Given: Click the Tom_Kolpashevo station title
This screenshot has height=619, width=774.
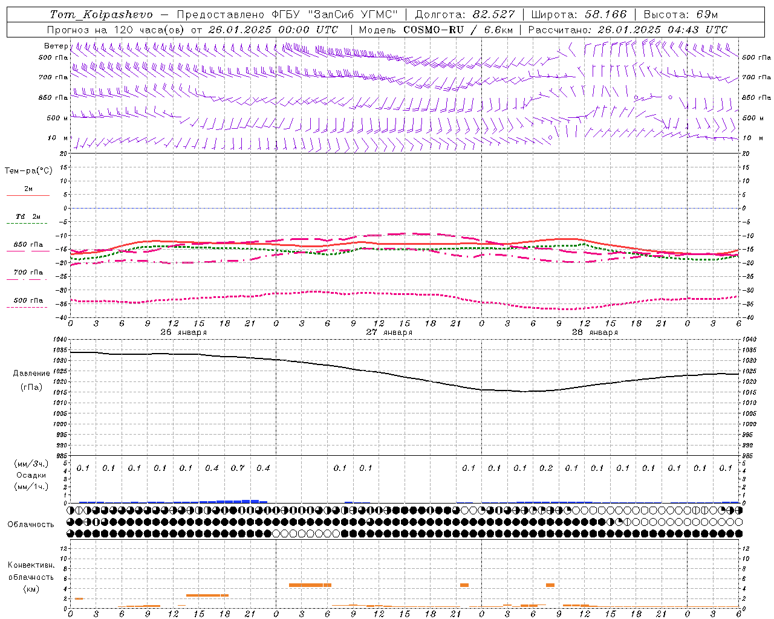Looking at the screenshot, I should coord(101,15).
